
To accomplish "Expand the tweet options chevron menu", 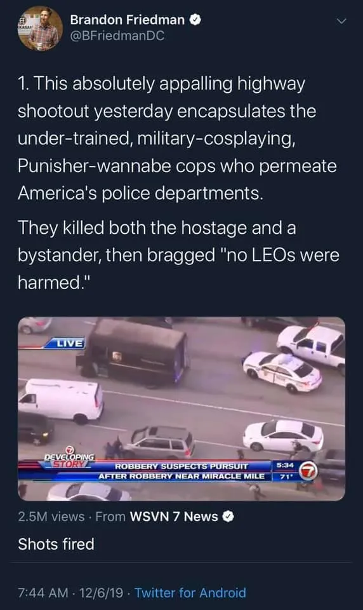I will point(341,21).
